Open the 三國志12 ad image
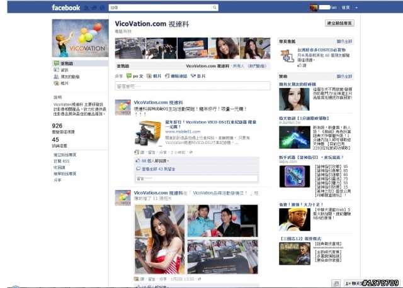Viewport: 403px width, 288px height. point(295,253)
